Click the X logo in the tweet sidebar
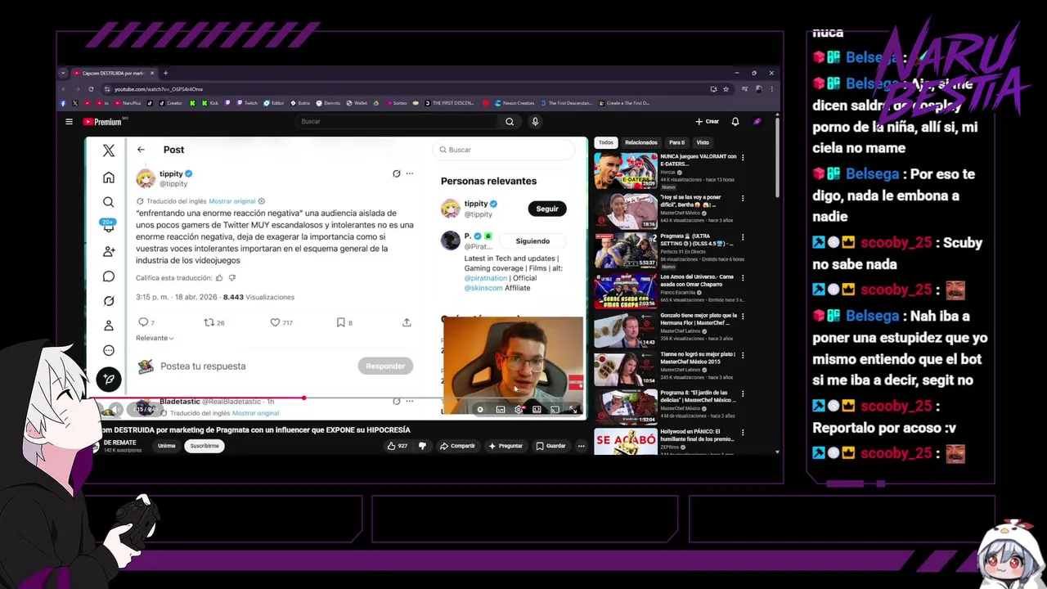Screen dimensions: 1047x589 [109, 151]
